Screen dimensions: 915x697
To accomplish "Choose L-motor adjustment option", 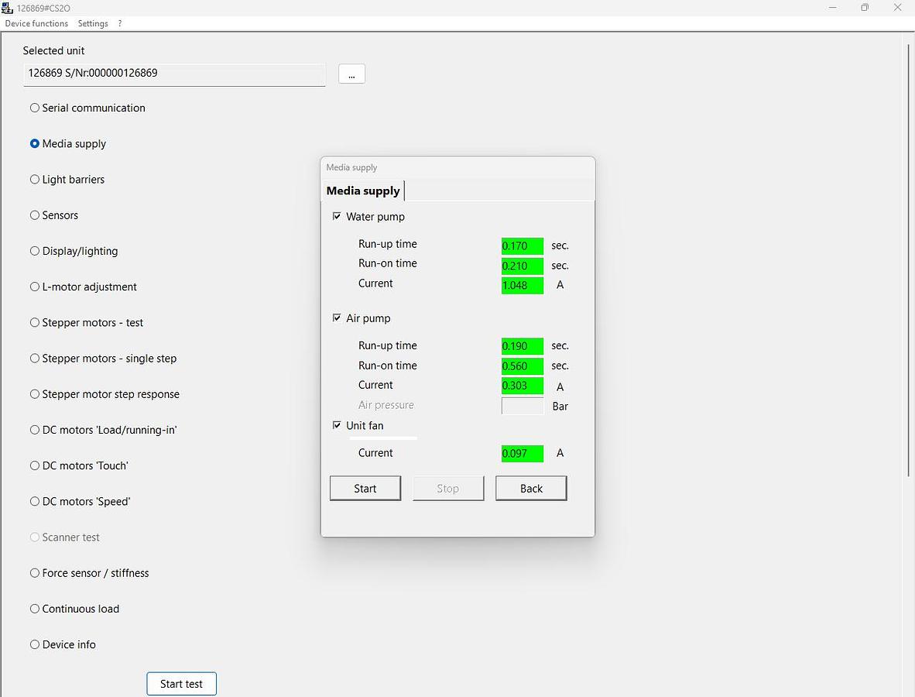I will click(35, 287).
